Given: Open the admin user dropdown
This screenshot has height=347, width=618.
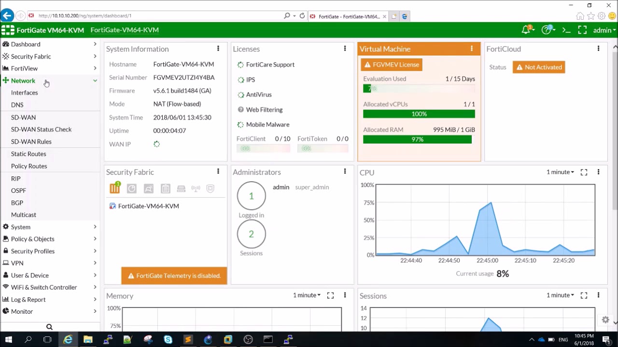Looking at the screenshot, I should [x=604, y=30].
